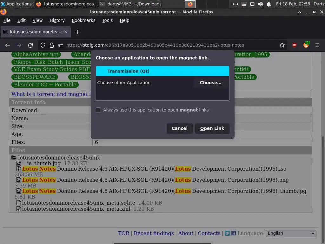Click the clock showing Fri 18 Feb, 02:58
Viewport: 325px width, 244px height.
293,4
